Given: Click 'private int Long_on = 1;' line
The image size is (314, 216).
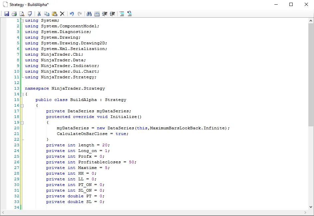Looking at the screenshot, I should [x=78, y=151].
